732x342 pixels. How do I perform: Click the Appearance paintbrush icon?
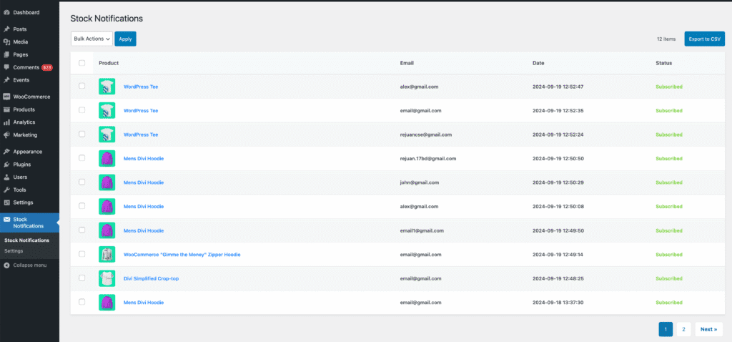pos(6,152)
